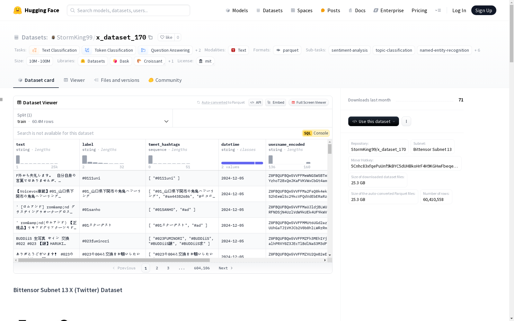Click the Auto-converted link
This screenshot has height=321, width=514.
coord(214,102)
